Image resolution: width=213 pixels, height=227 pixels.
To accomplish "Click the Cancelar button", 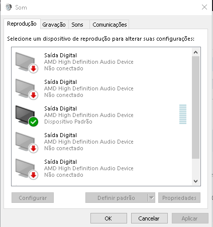I will (149, 218).
